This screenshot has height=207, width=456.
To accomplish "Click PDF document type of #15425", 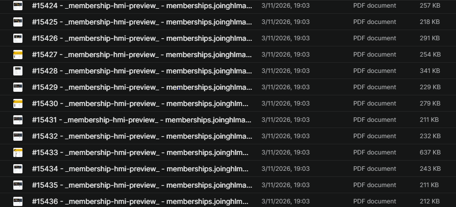I will (375, 22).
